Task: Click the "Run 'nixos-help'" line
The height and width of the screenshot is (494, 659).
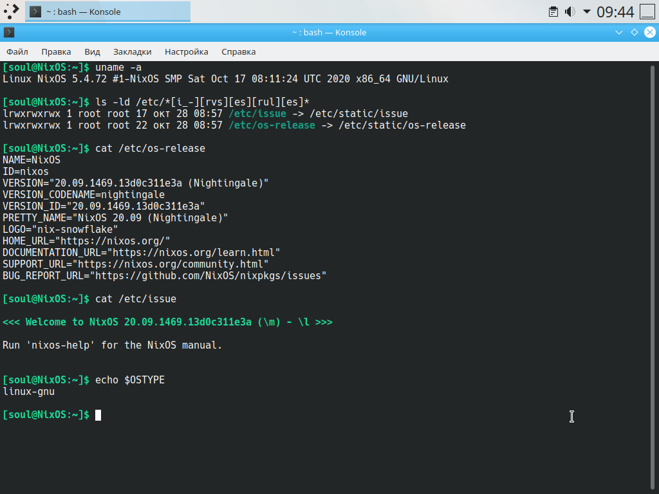Action: pyautogui.click(x=112, y=345)
